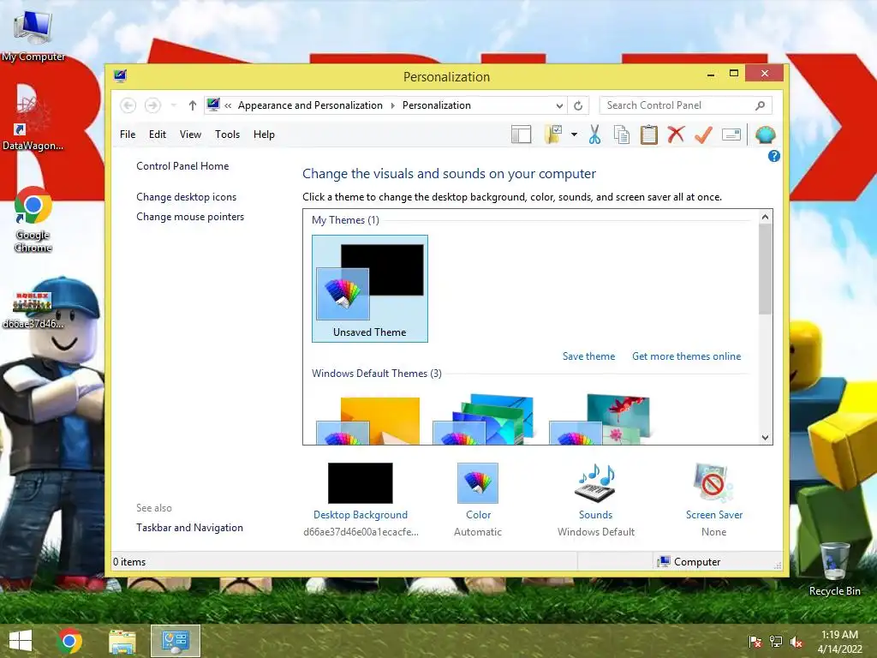Click the orange checkmark toolbar icon
Screen dimensions: 877x658
(704, 135)
